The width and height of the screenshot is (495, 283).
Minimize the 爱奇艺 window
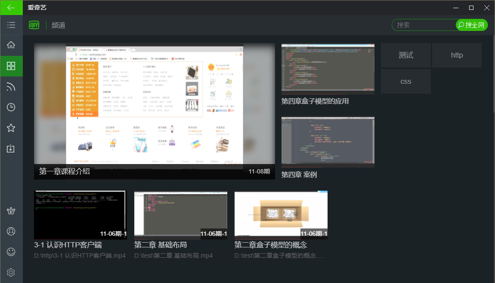click(456, 8)
